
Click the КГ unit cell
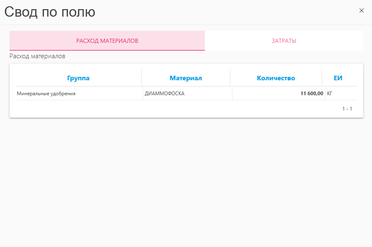click(330, 94)
